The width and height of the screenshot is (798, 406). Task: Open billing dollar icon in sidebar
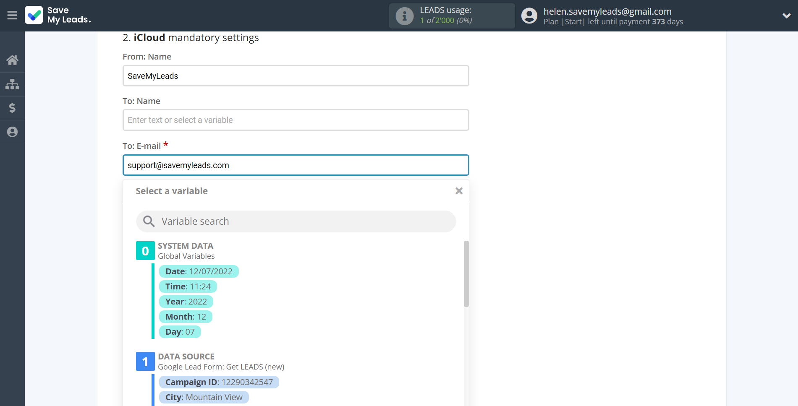coord(12,108)
